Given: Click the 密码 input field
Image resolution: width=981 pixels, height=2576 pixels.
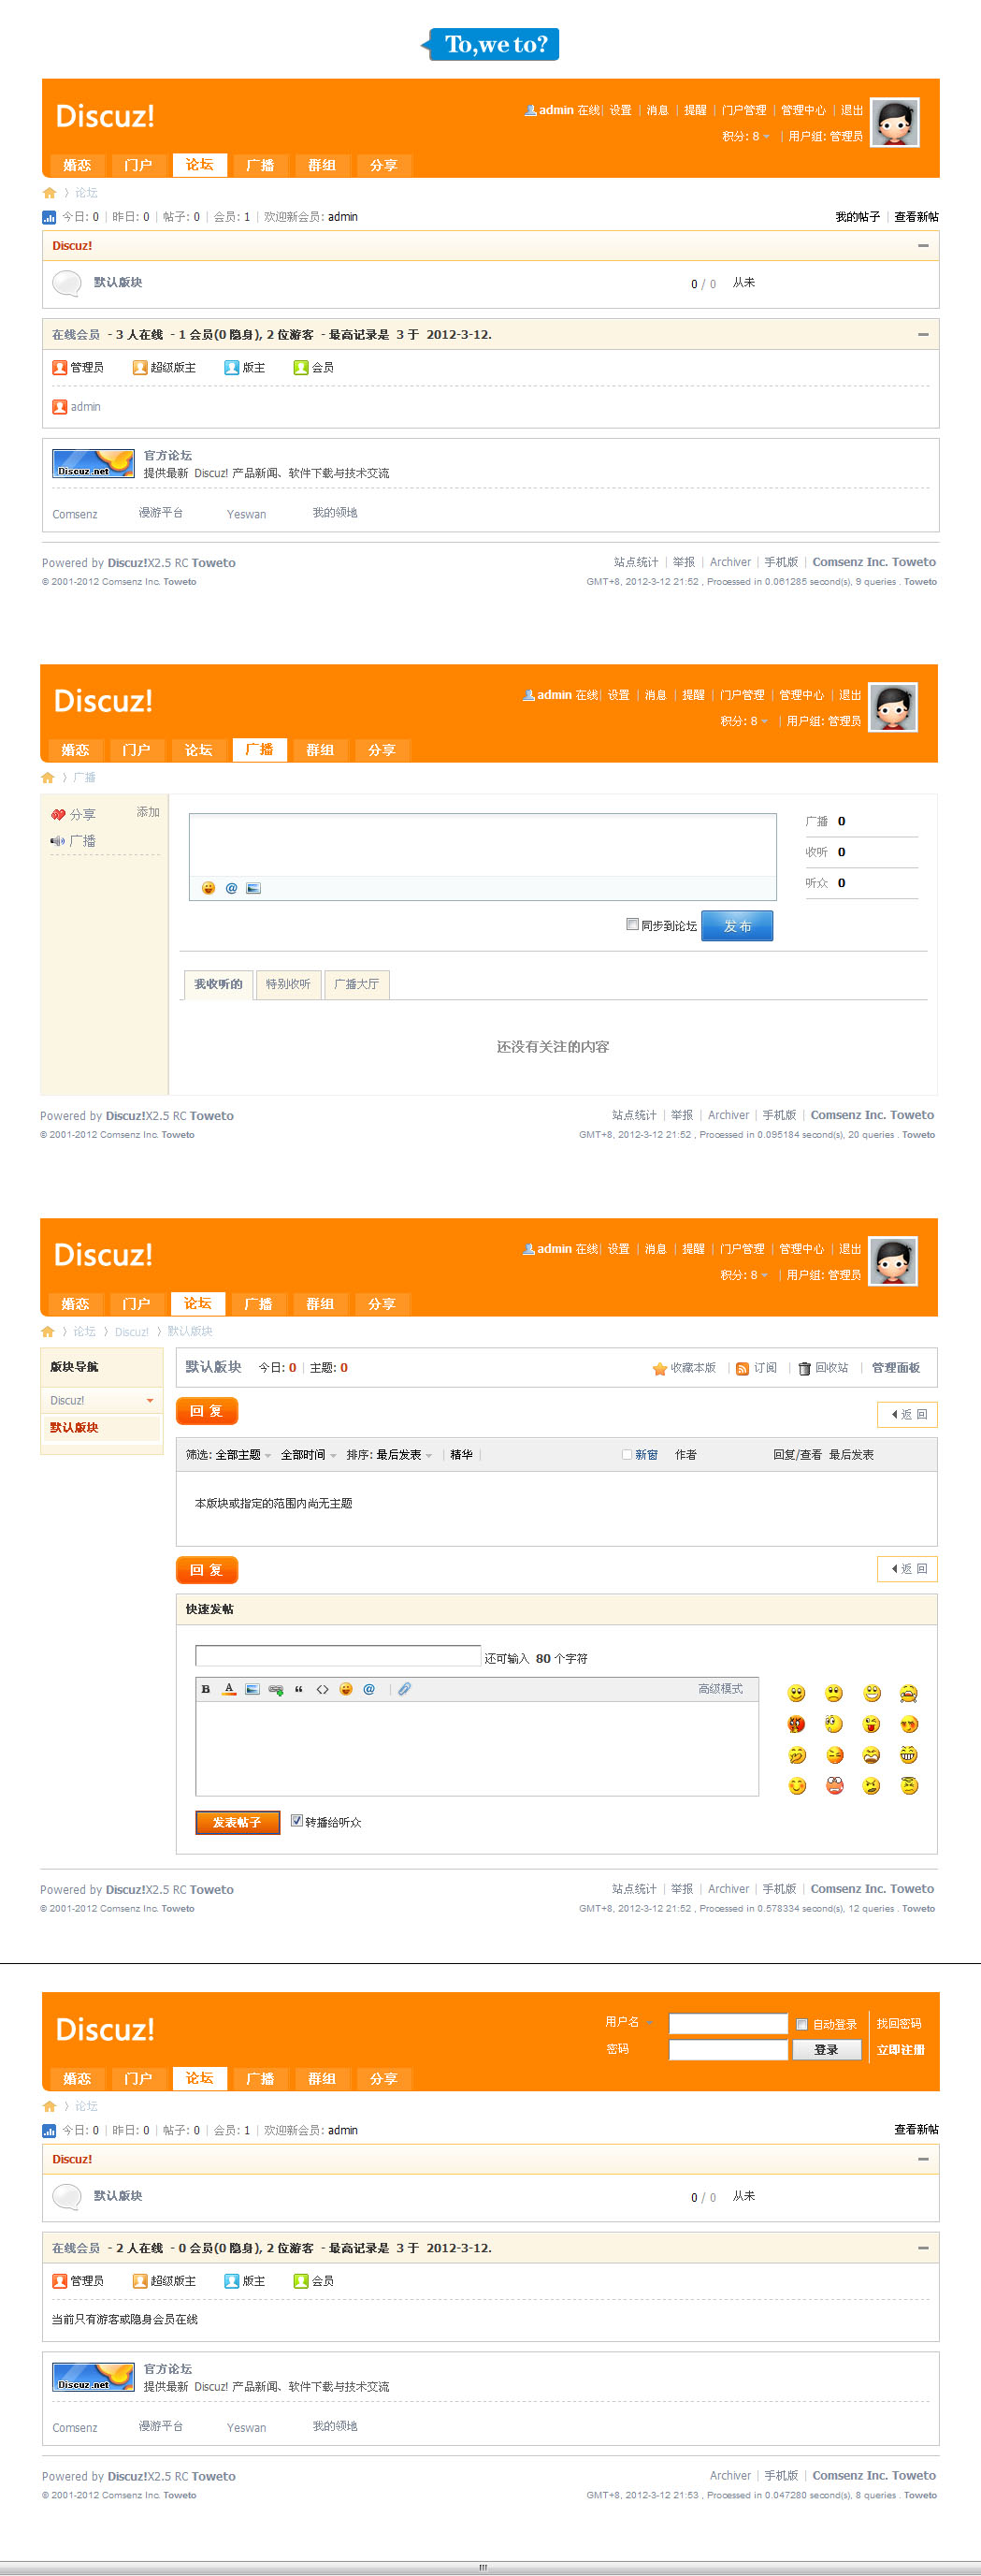Looking at the screenshot, I should [x=729, y=2050].
